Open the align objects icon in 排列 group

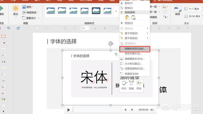(165, 7)
